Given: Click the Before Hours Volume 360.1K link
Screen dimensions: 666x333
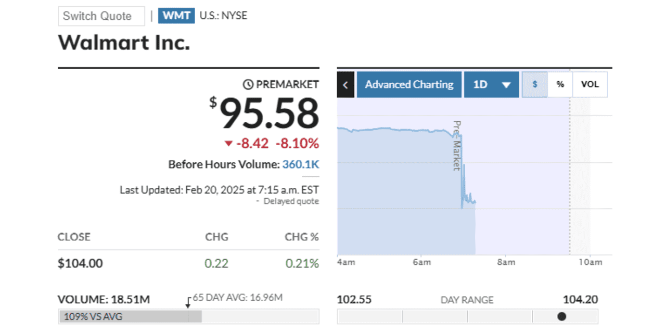Looking at the screenshot, I should (x=301, y=164).
